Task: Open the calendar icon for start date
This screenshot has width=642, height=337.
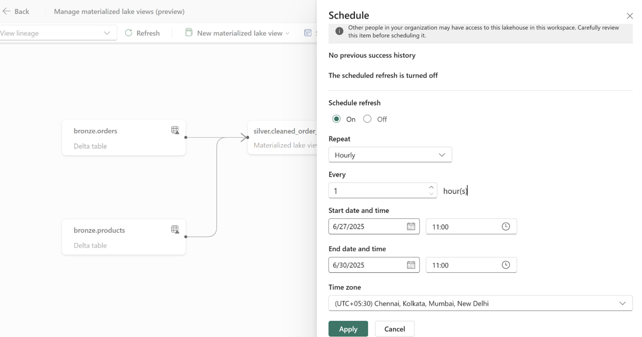Action: tap(411, 226)
